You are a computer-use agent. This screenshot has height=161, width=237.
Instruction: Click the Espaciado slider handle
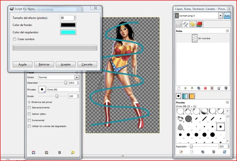tap(191, 146)
